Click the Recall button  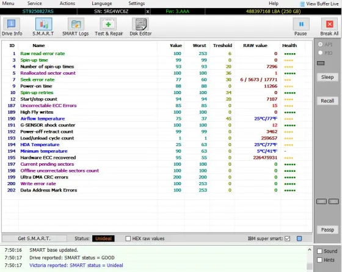327,101
